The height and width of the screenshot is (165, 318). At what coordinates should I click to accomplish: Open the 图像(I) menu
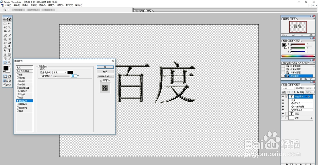[25, 5]
